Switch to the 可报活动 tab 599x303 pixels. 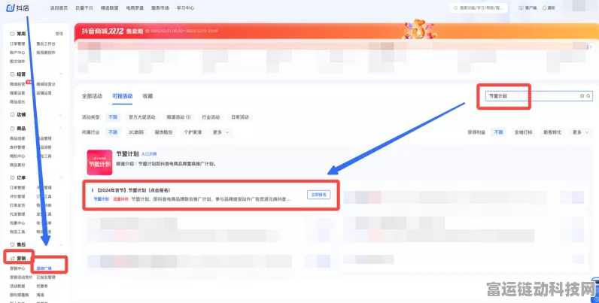pos(122,96)
